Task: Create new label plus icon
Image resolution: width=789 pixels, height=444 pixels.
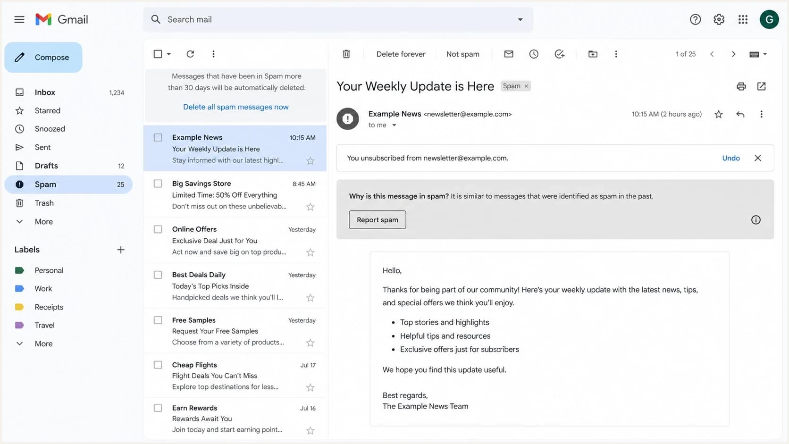Action: [x=121, y=250]
